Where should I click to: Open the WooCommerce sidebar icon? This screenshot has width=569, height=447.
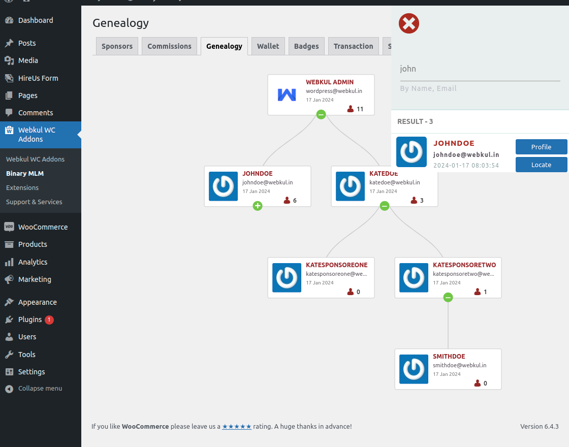pyautogui.click(x=9, y=227)
